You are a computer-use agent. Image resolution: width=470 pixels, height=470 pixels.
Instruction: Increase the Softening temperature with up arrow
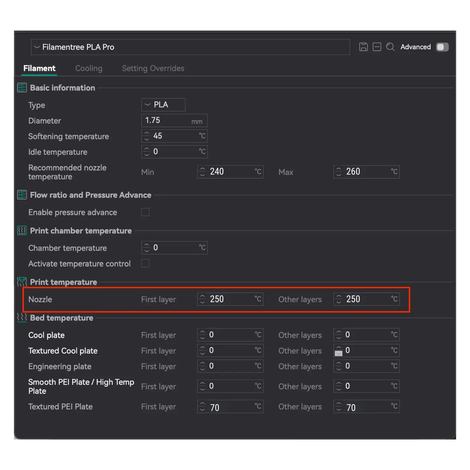click(x=147, y=133)
